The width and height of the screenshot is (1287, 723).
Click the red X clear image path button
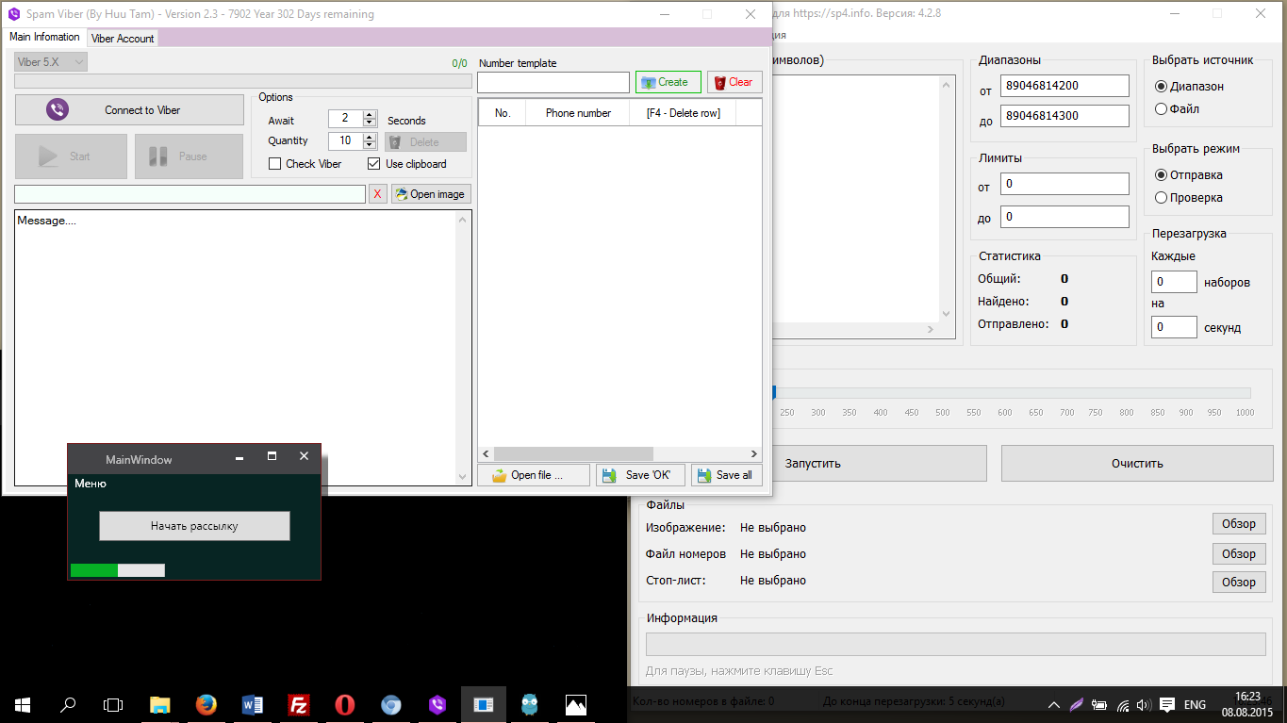pos(377,194)
